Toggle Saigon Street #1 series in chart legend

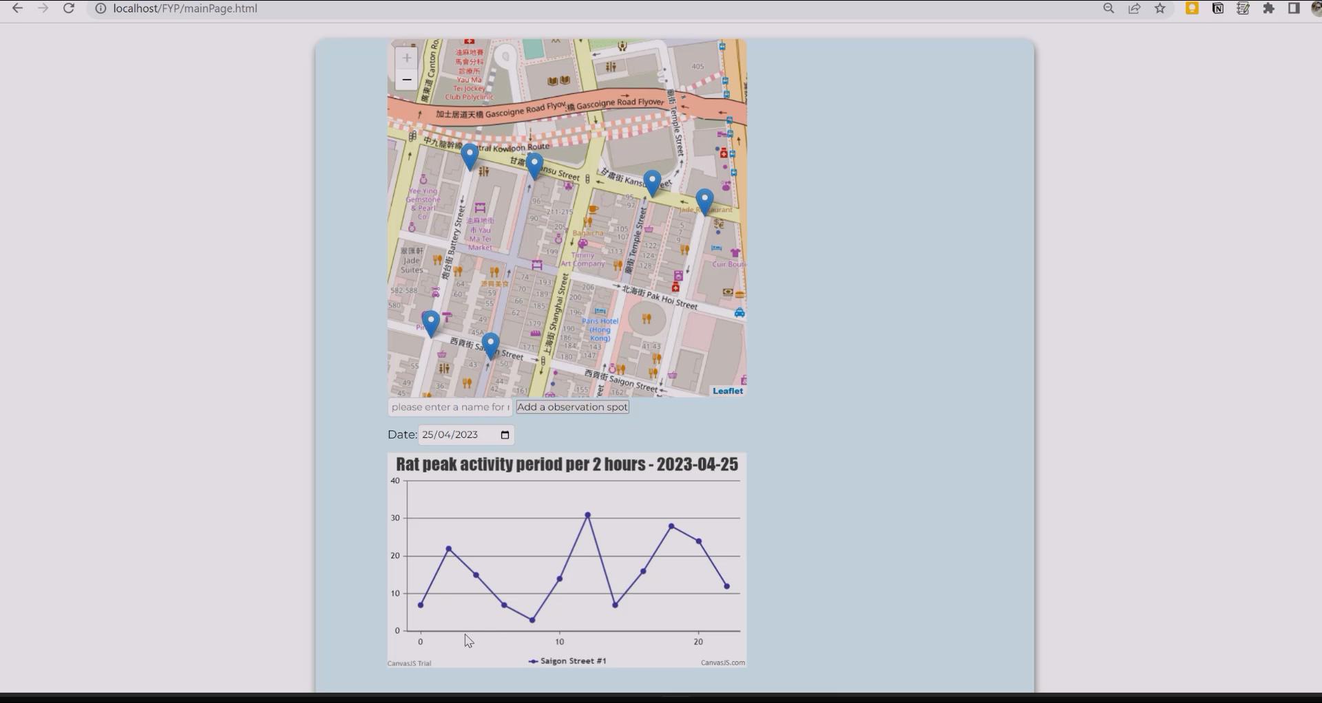(567, 661)
